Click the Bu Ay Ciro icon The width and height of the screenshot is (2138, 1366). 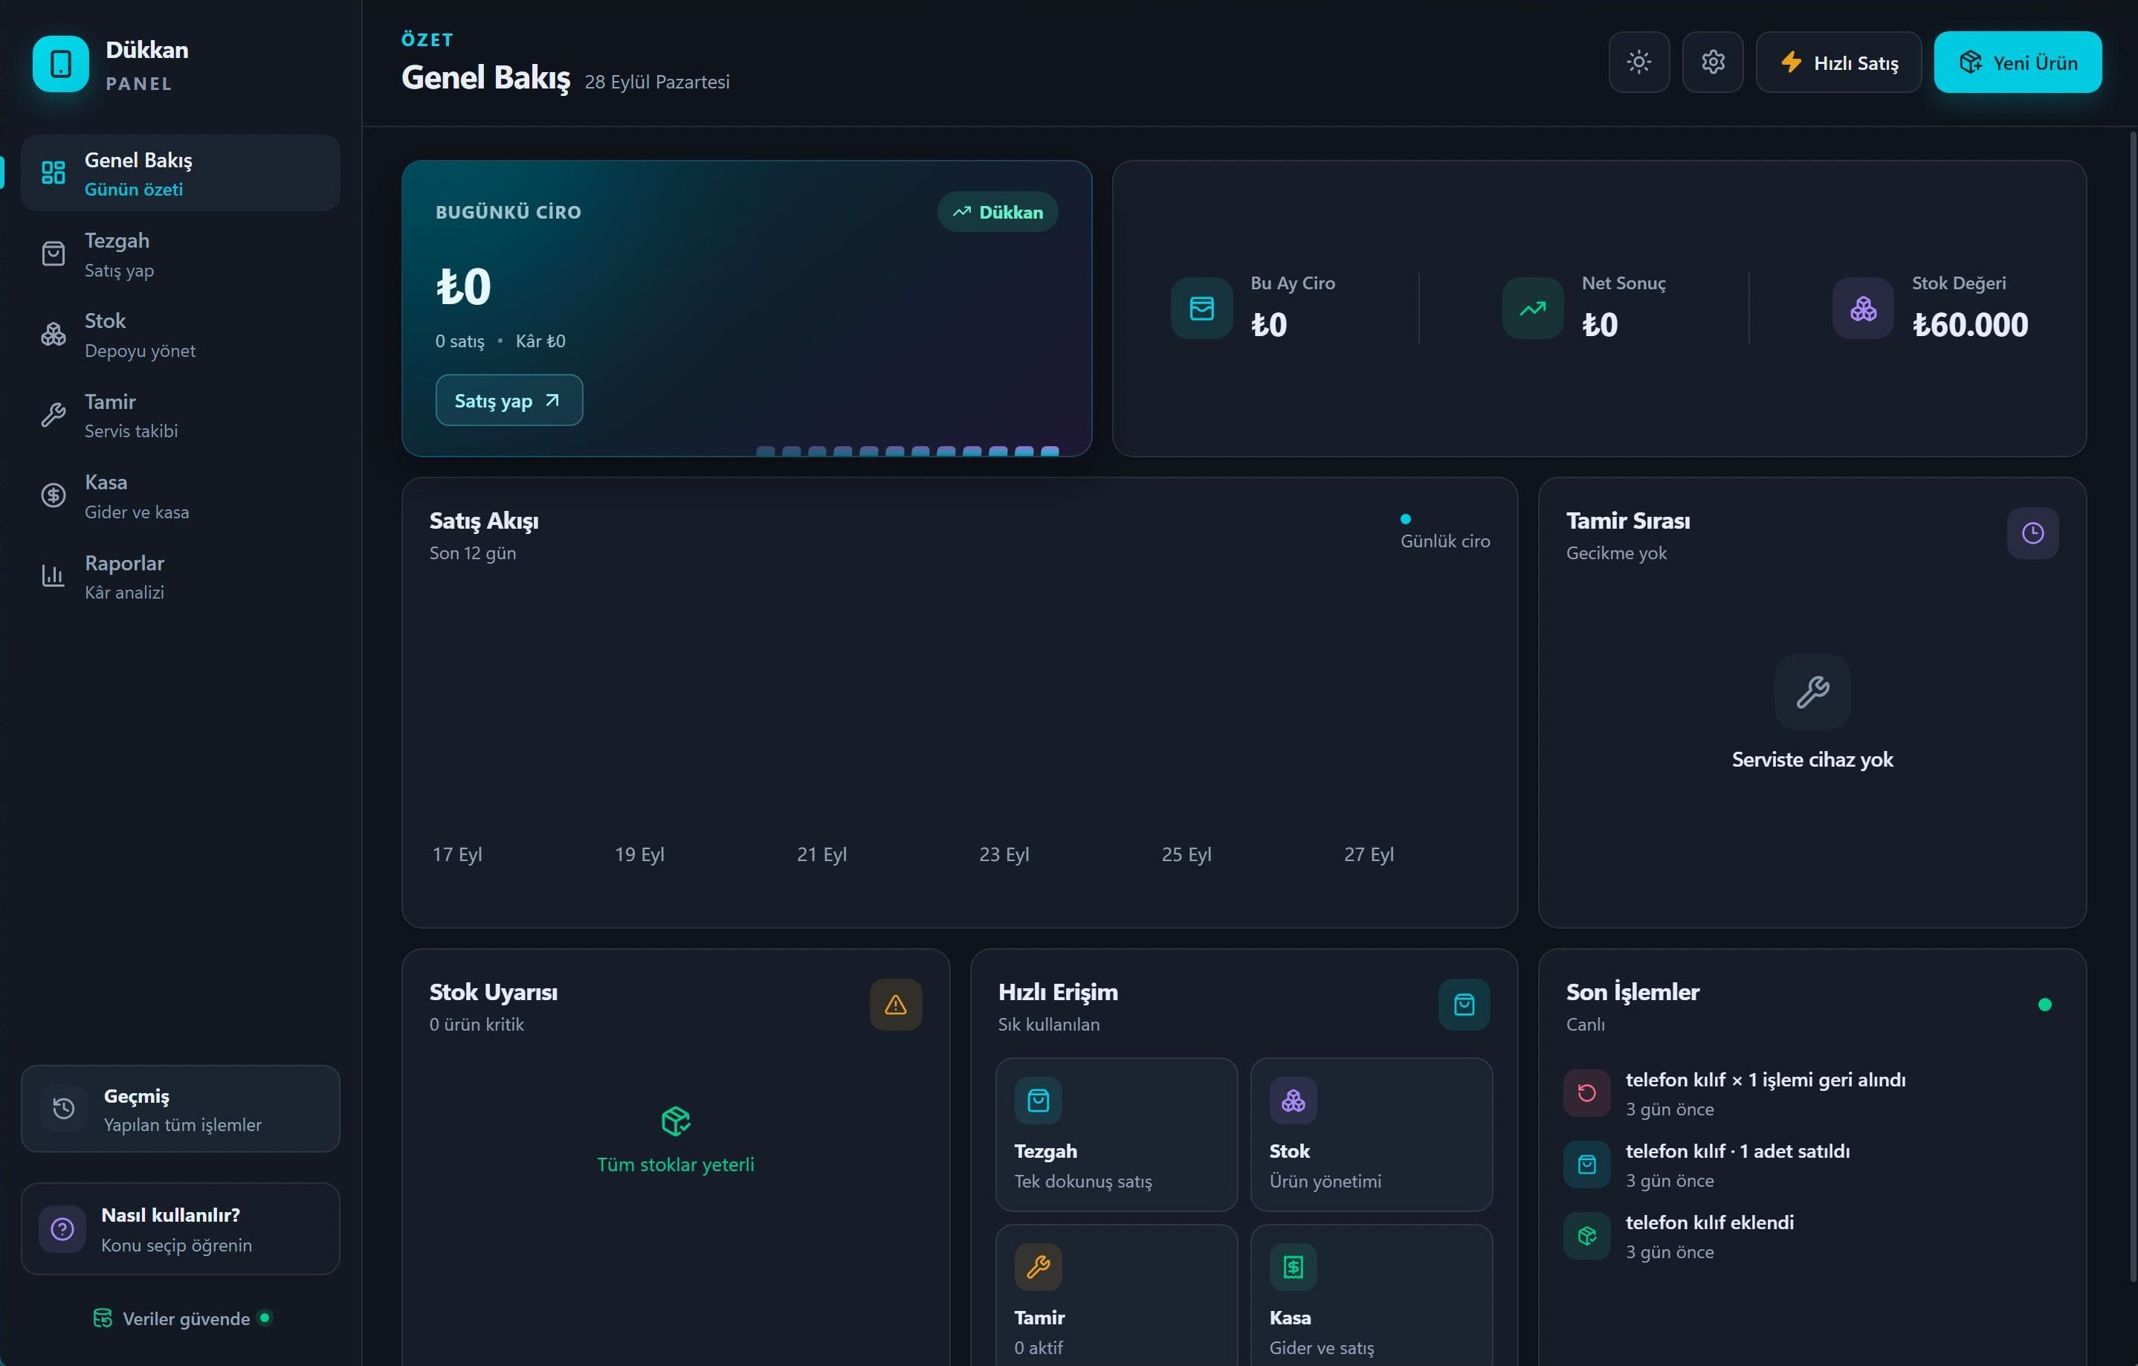pyautogui.click(x=1201, y=308)
